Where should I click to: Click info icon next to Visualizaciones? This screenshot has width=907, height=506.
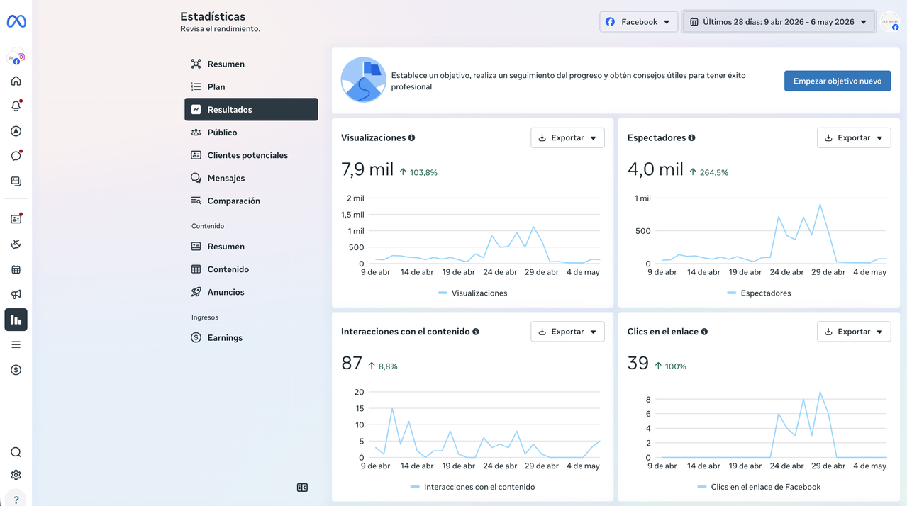pyautogui.click(x=412, y=138)
